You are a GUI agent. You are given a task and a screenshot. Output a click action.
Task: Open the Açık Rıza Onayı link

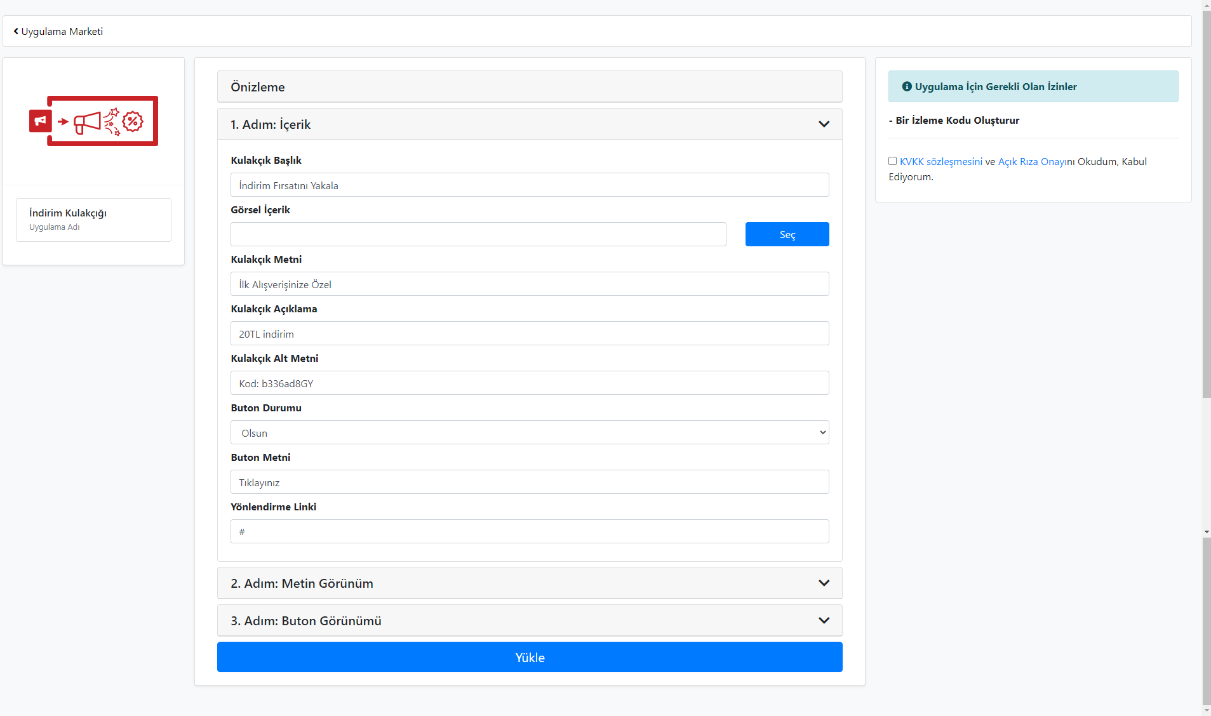click(x=1033, y=161)
